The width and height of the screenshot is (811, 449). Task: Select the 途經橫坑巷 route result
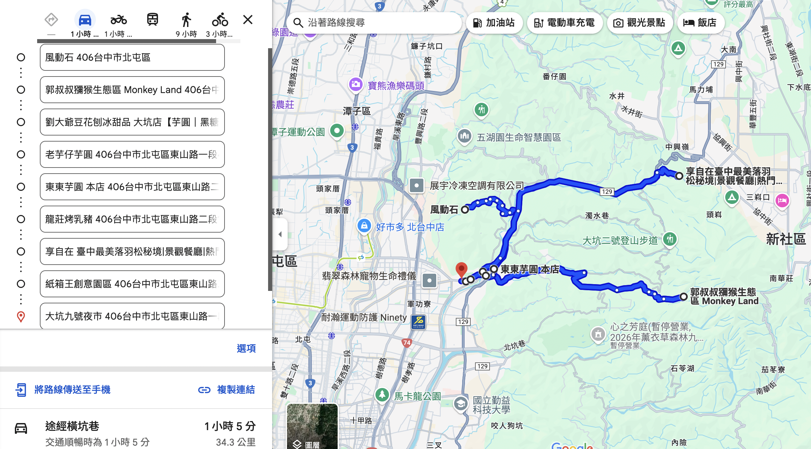coord(136,433)
